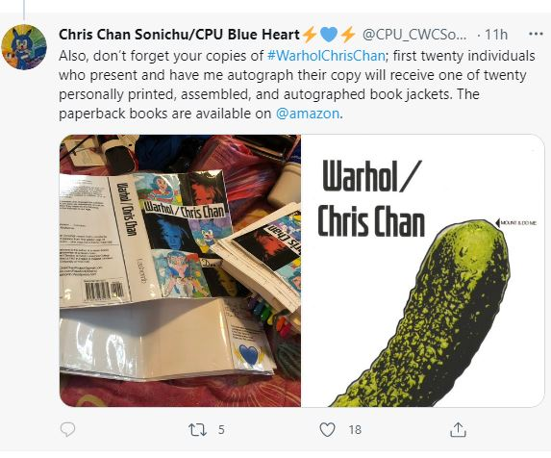Click the reply speech bubble icon

click(67, 429)
